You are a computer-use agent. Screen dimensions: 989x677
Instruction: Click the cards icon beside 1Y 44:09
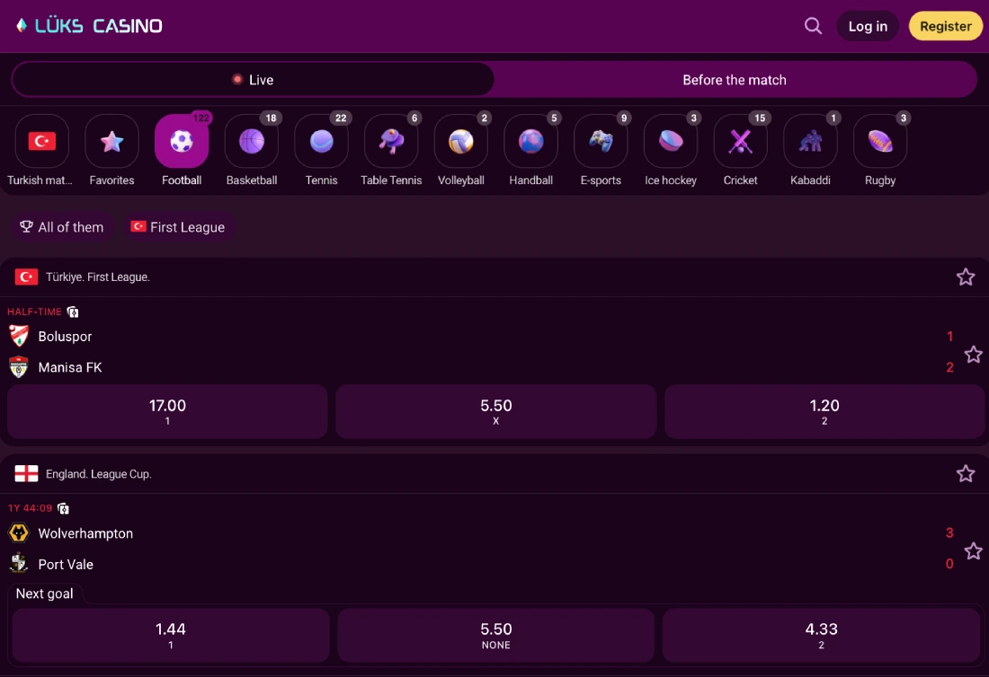pos(63,508)
